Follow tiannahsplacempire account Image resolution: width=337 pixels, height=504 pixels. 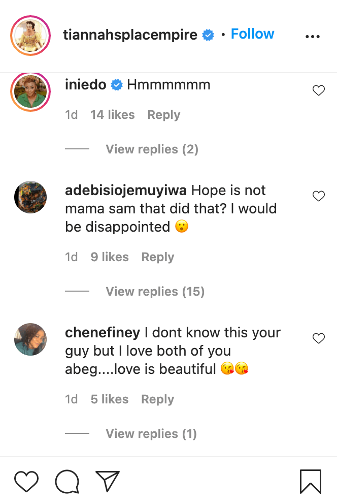click(252, 34)
